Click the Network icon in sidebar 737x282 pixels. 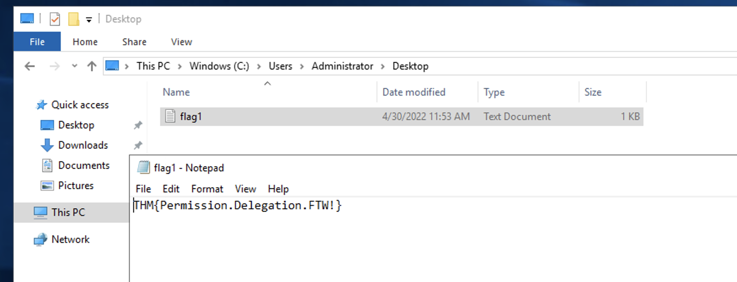click(40, 239)
